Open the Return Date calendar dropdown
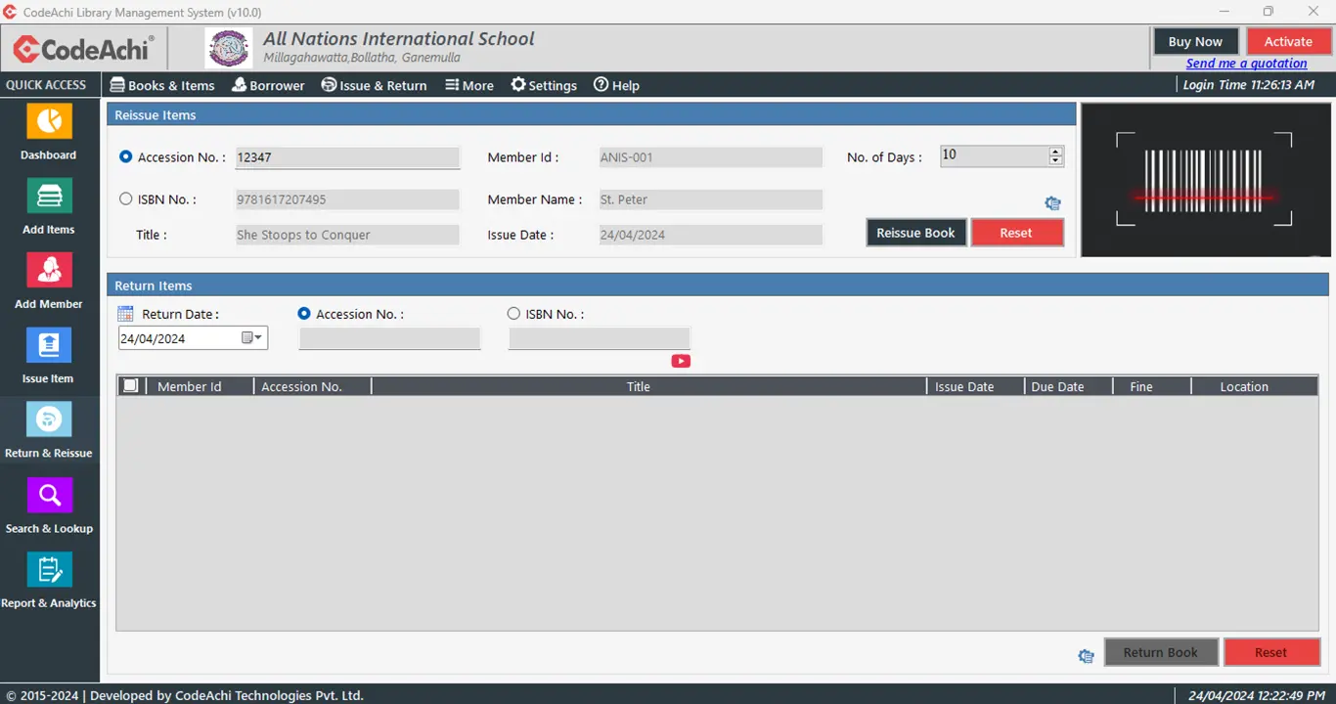 click(252, 338)
